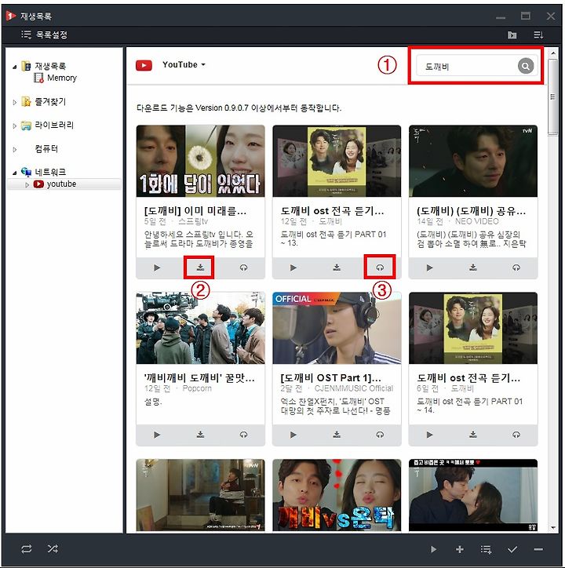The image size is (565, 568).
Task: Click the add-to-list icon in bottom bar
Action: click(486, 549)
